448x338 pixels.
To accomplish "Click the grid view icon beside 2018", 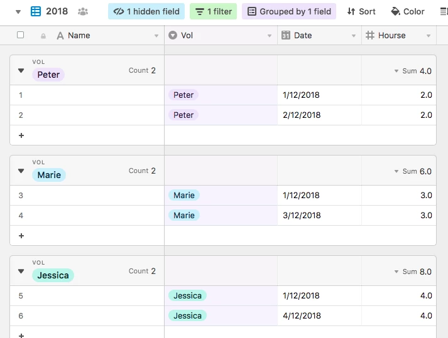I will [36, 11].
